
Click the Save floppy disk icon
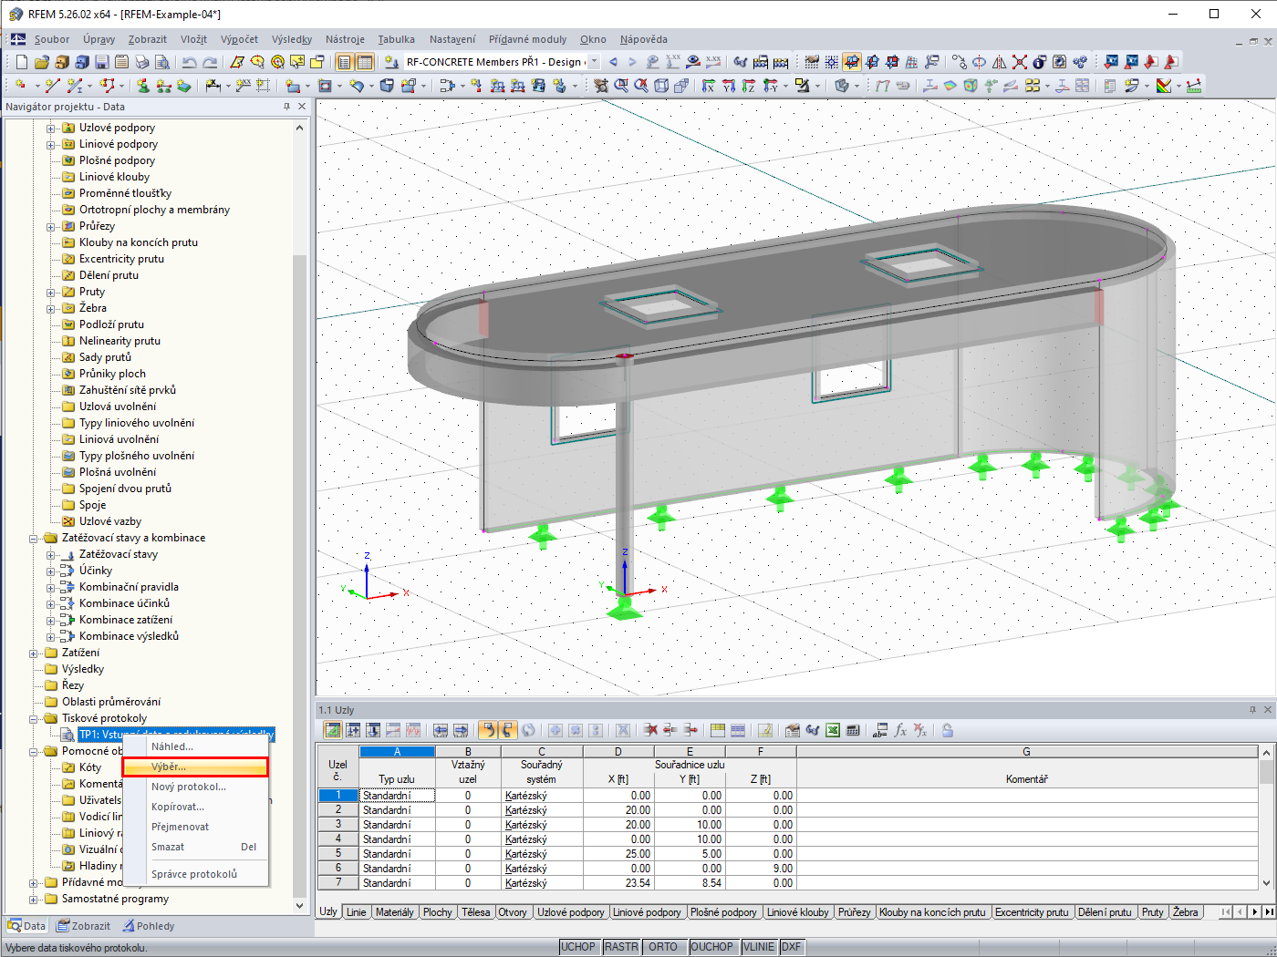(101, 62)
